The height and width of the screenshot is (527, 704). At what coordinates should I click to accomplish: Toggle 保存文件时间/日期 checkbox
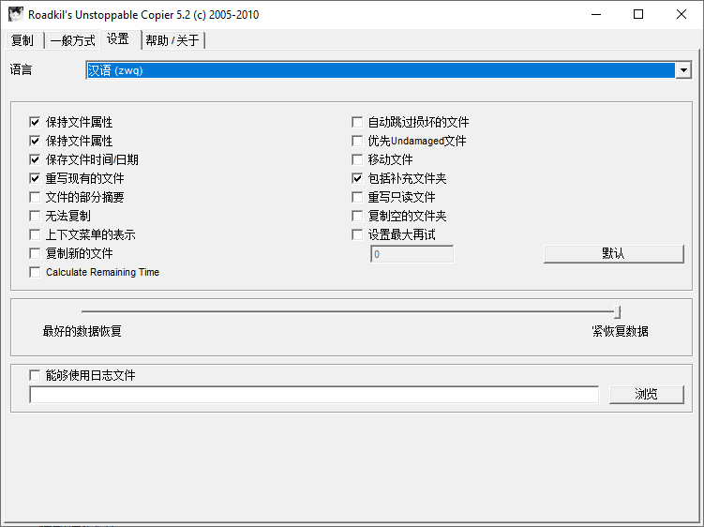[35, 159]
